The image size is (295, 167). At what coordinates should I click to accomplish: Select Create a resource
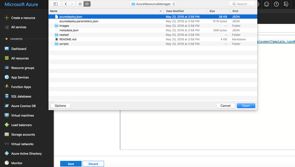(x=23, y=18)
